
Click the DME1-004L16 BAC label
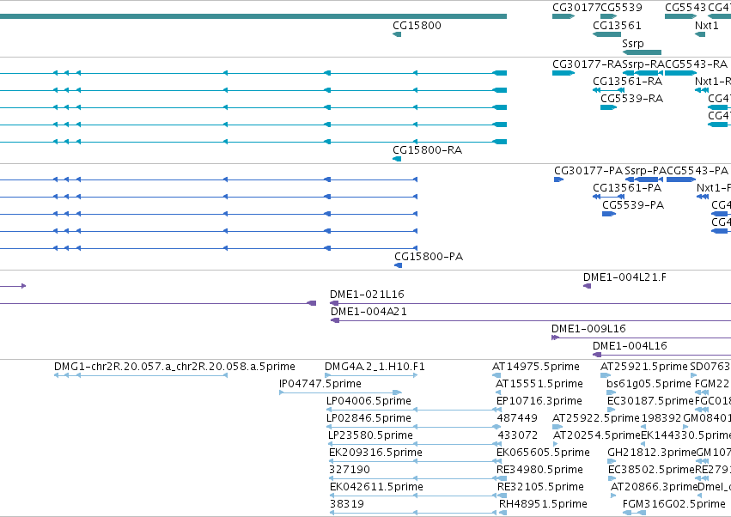point(630,346)
